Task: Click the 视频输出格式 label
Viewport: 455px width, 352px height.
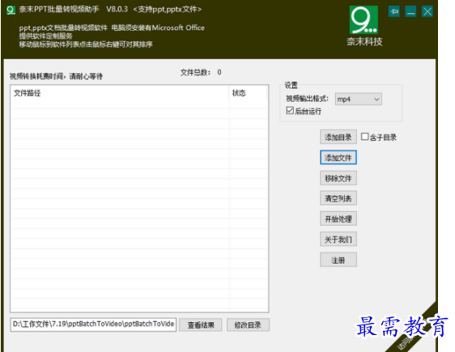Action: pyautogui.click(x=307, y=99)
